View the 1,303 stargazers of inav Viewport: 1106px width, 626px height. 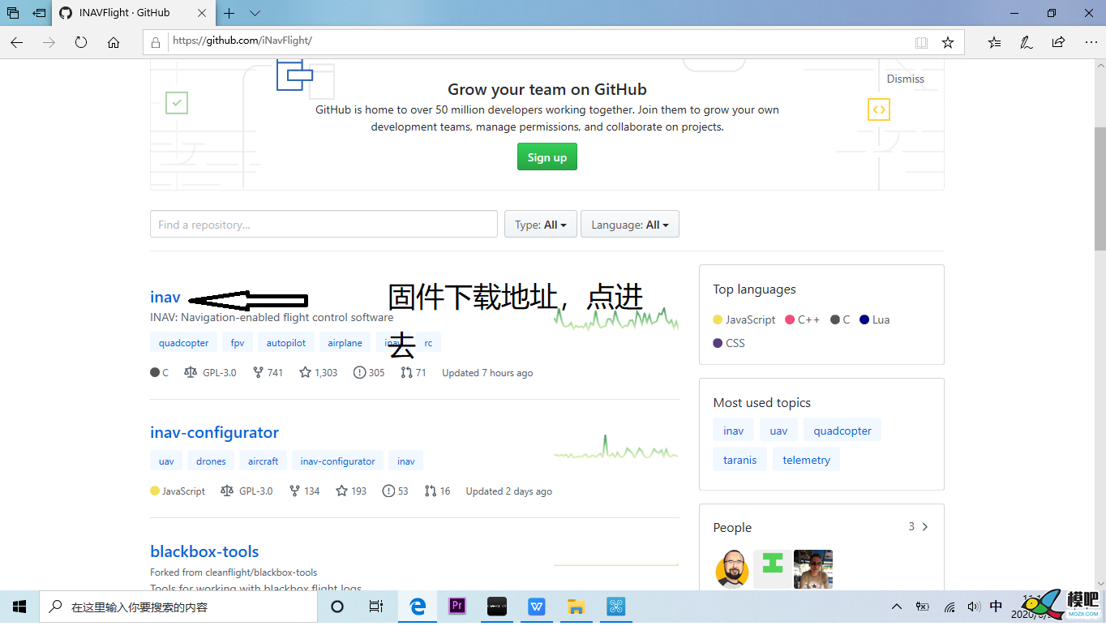(318, 373)
